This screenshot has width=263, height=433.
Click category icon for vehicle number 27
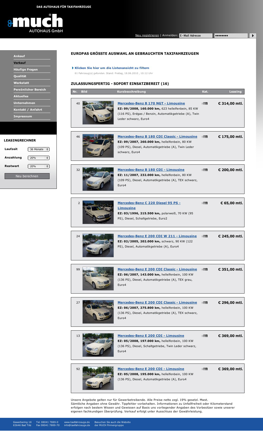[x=204, y=303]
